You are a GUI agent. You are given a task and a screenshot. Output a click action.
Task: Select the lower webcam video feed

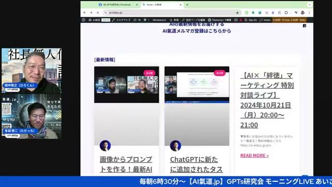tap(32, 116)
